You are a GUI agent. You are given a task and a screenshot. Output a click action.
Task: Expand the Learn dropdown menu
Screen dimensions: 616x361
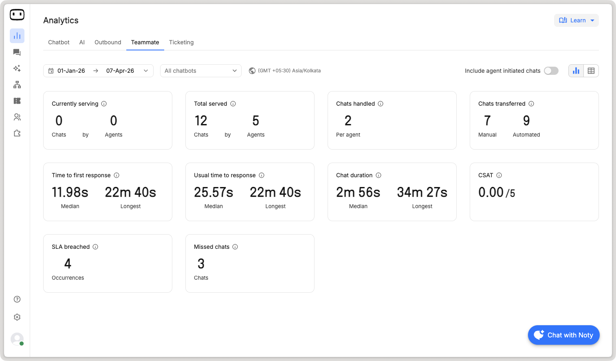click(576, 20)
